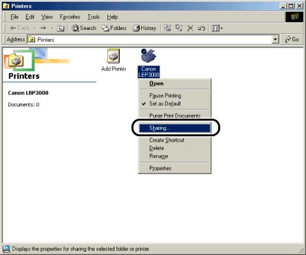
Task: Click the Undo toolbar icon
Action: (x=201, y=28)
